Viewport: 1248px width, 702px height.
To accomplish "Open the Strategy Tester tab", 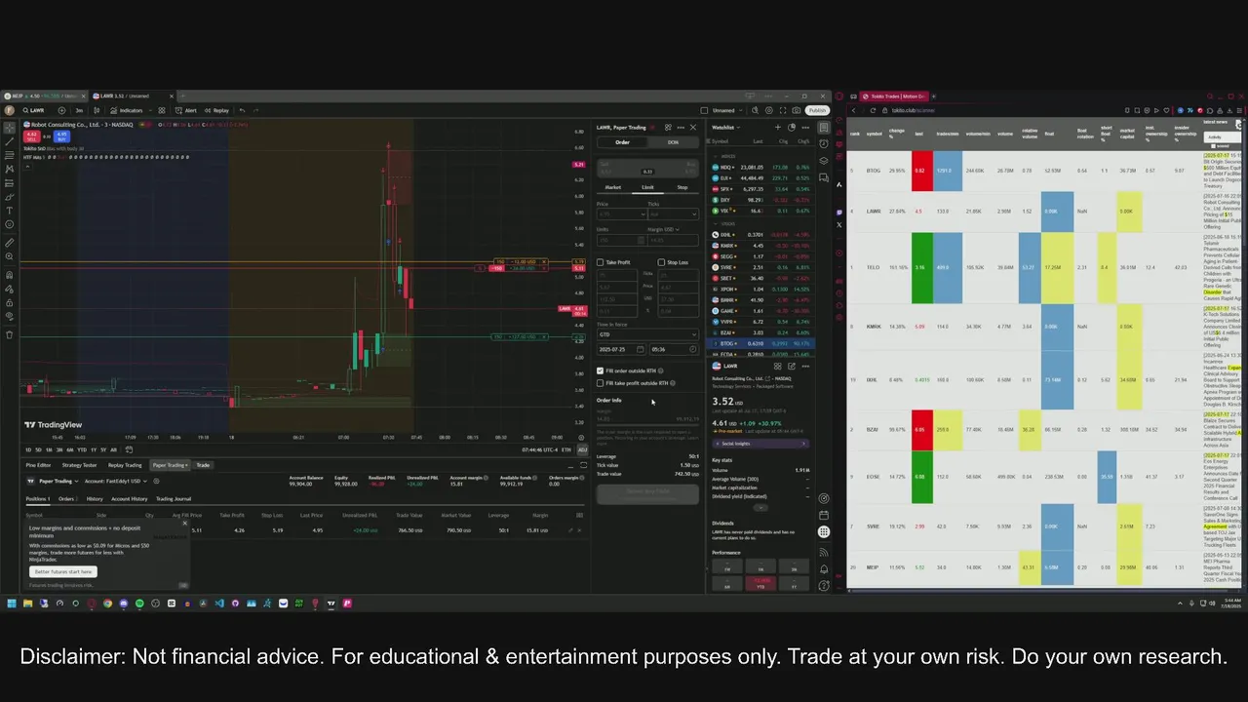I will (79, 465).
